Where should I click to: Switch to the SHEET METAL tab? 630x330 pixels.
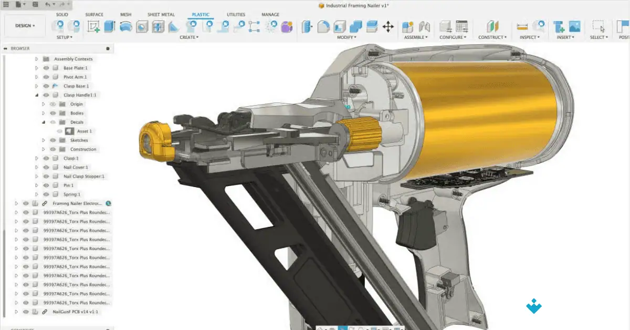(x=161, y=14)
